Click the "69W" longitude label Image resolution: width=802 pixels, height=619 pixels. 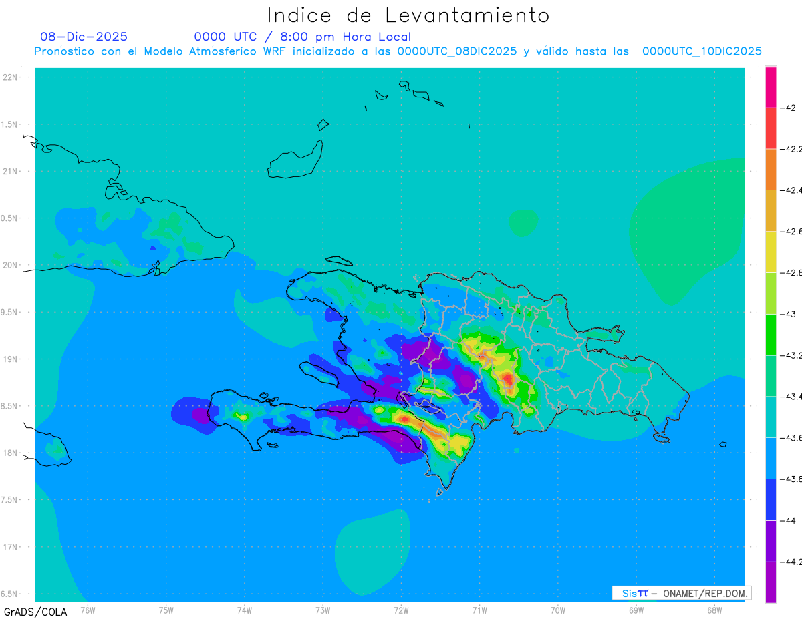[636, 610]
